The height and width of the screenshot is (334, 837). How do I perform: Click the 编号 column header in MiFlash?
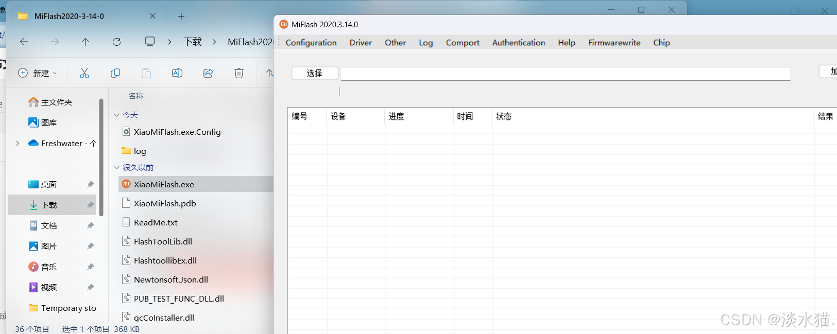307,116
